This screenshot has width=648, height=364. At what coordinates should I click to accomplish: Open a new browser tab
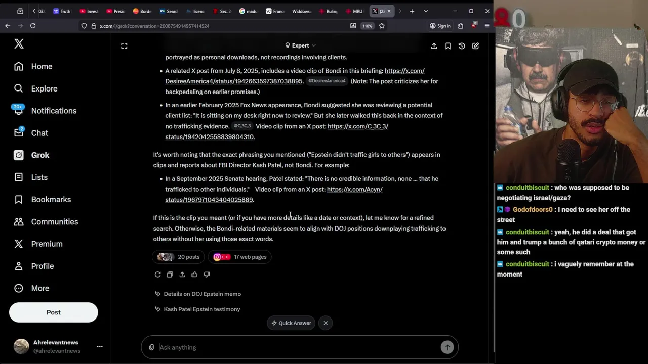412,11
